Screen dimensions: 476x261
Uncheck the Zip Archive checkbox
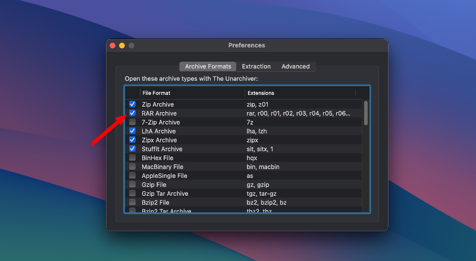132,104
